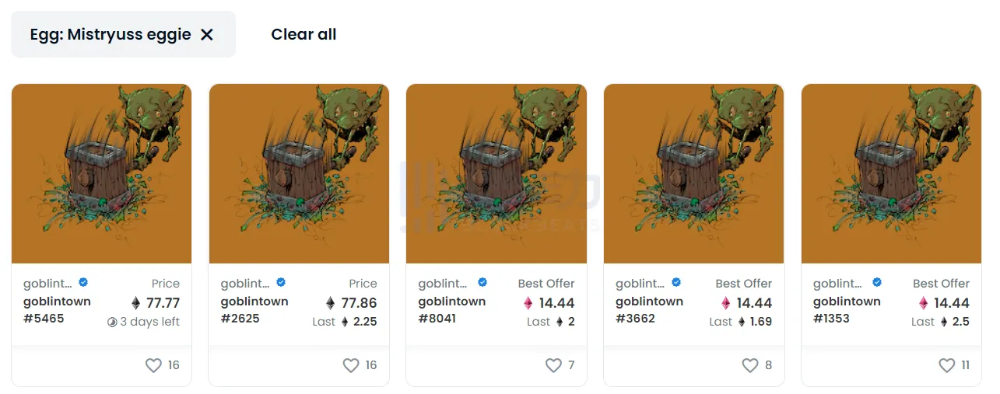Open the goblintown #5465 artwork thumbnail
The height and width of the screenshot is (394, 1000).
(102, 173)
